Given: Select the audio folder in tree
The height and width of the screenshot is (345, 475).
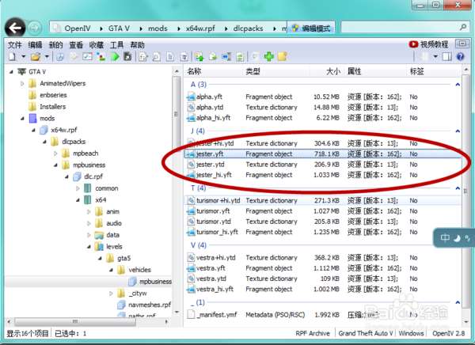Looking at the screenshot, I should (108, 223).
